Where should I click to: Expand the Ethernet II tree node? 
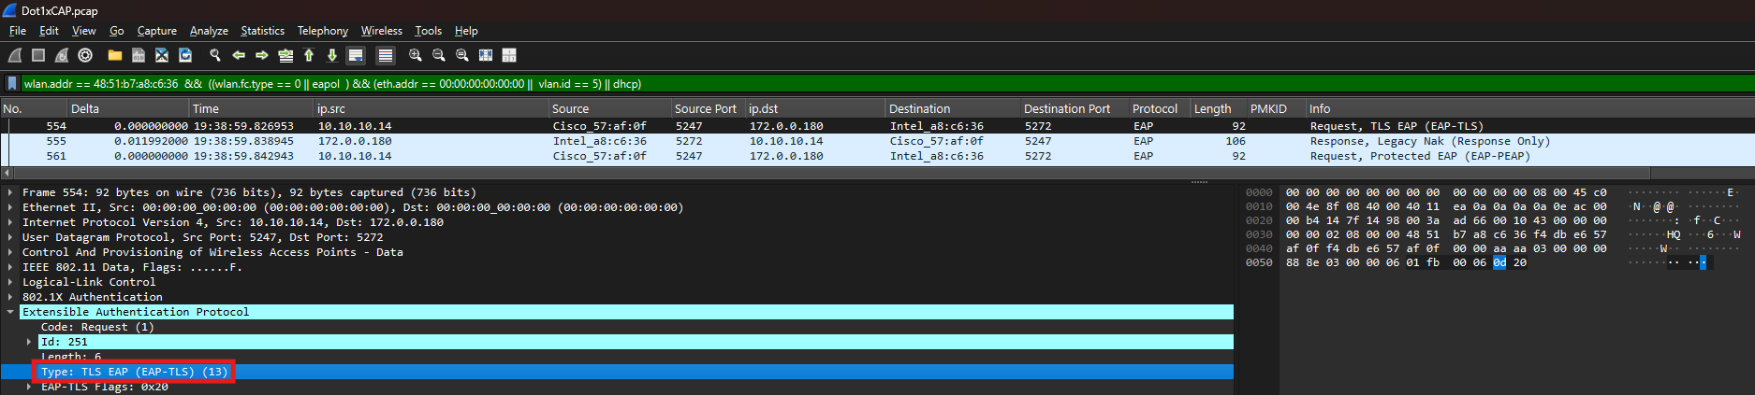click(10, 207)
